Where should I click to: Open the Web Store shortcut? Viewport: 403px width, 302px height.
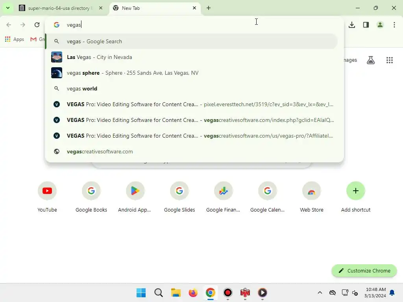coord(312,197)
